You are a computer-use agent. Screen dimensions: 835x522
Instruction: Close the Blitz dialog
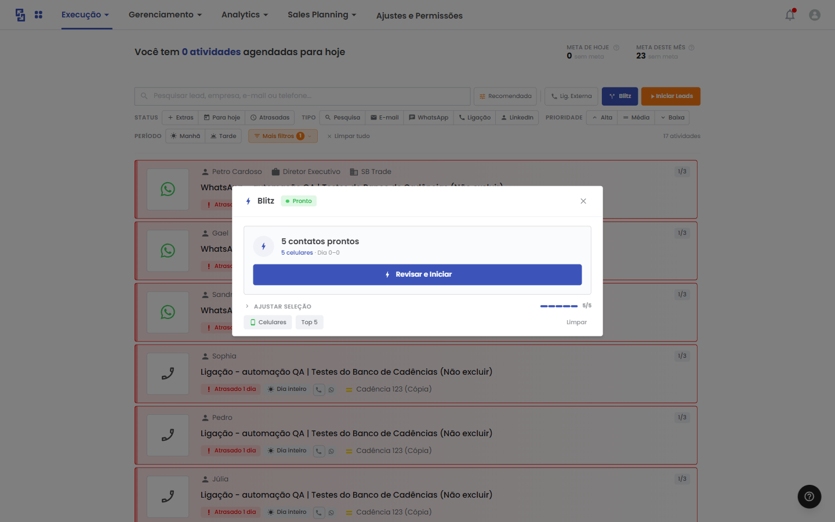583,201
